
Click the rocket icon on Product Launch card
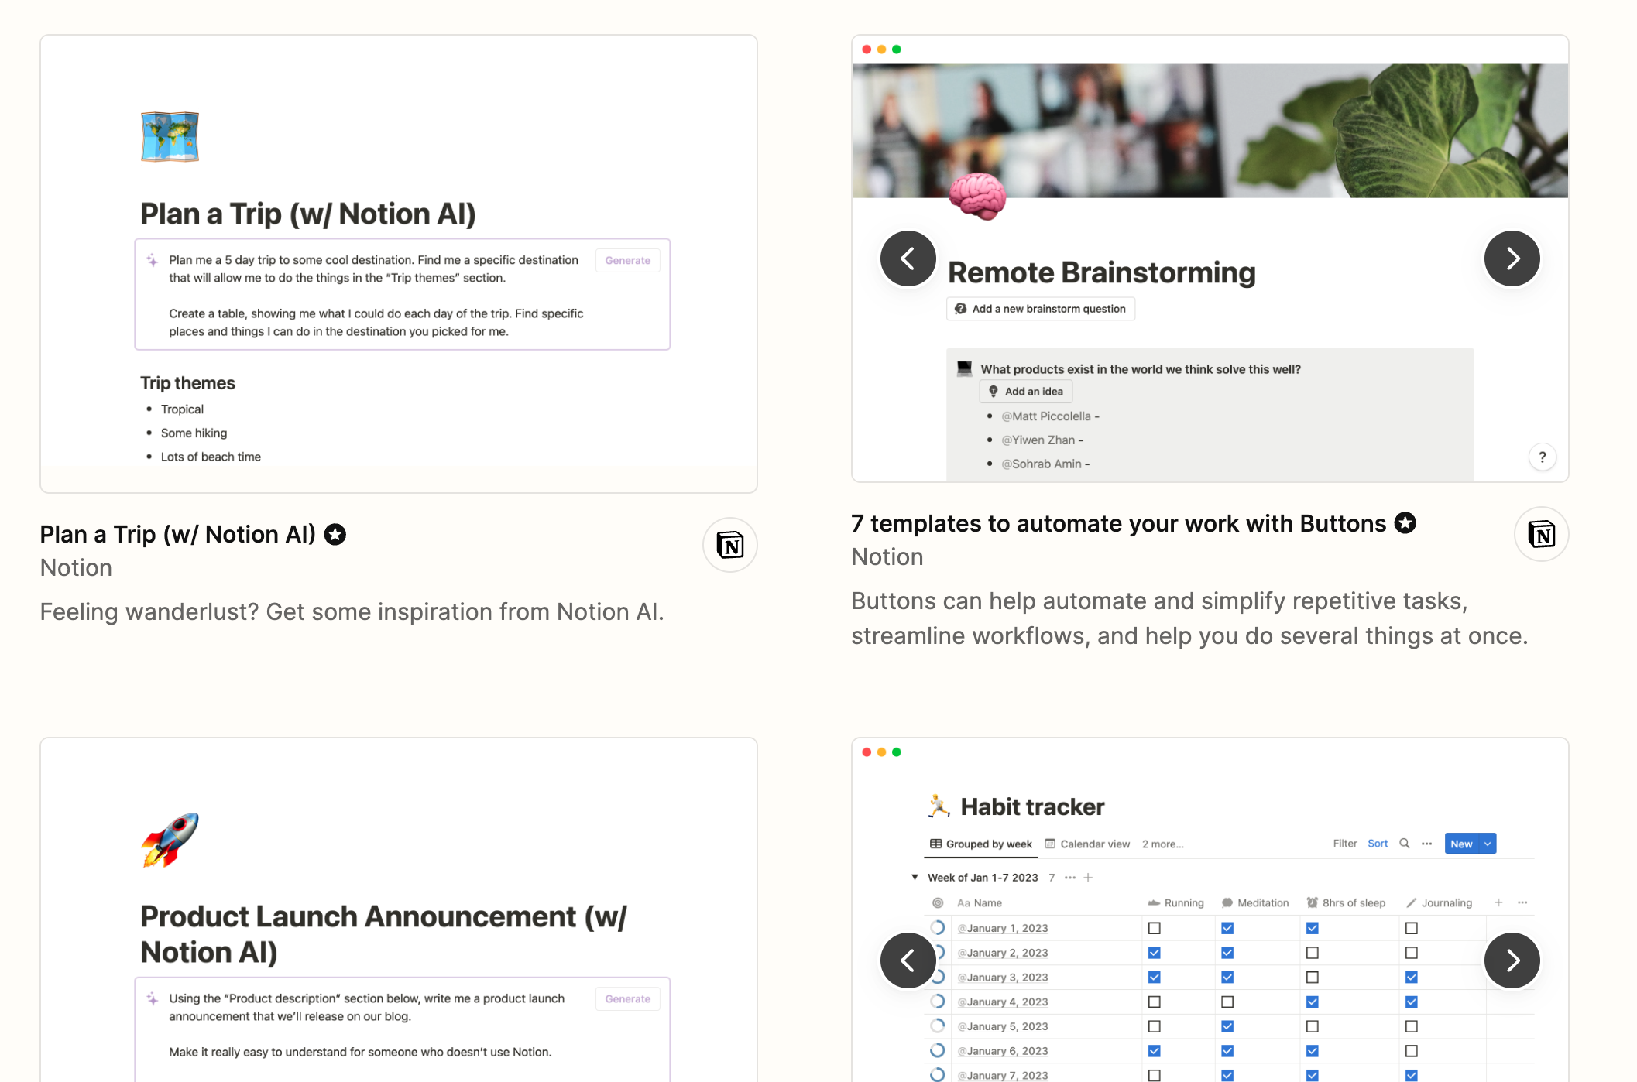coord(170,840)
